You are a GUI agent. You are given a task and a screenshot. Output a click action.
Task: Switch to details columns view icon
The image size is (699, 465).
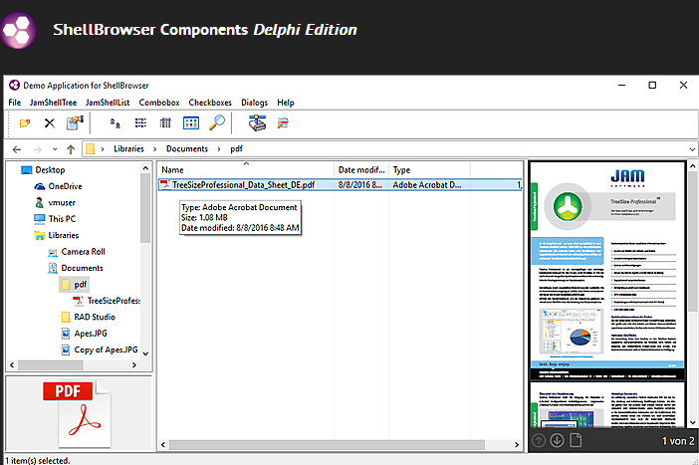click(x=165, y=123)
